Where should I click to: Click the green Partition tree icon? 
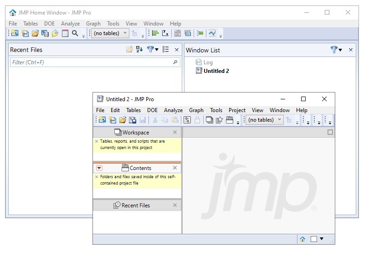[x=200, y=33]
